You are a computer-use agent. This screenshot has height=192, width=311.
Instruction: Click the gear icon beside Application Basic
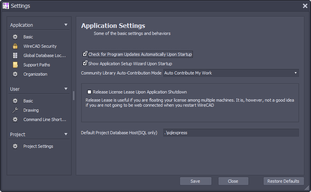pos(15,37)
